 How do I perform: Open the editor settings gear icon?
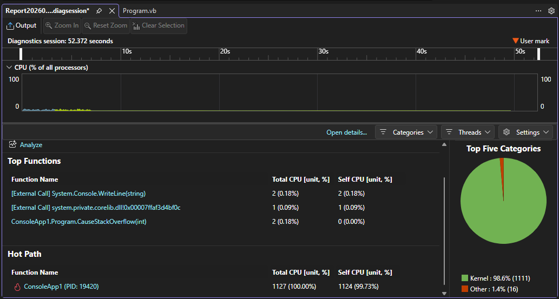click(551, 11)
